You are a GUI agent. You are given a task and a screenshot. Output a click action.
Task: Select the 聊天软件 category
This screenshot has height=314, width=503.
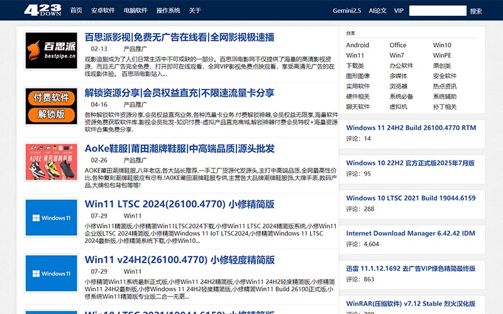(358, 107)
